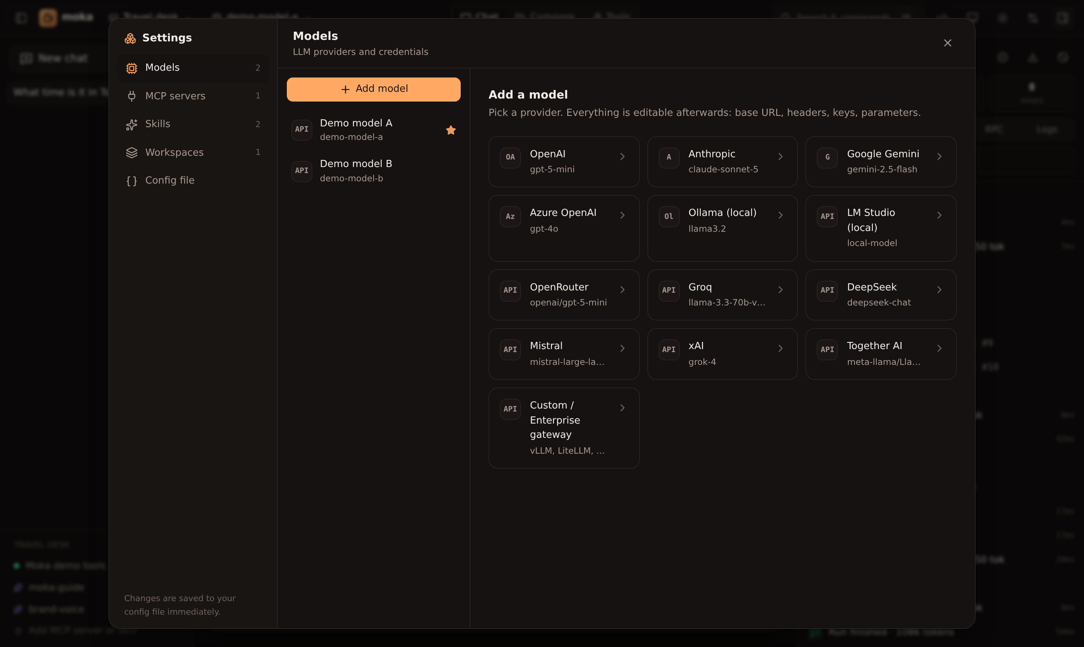Click the API badge of Demo model B

[x=301, y=170]
